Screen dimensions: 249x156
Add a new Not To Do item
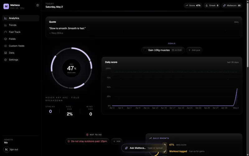[x=117, y=141]
